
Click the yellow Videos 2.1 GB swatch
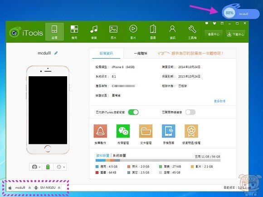click(192, 167)
